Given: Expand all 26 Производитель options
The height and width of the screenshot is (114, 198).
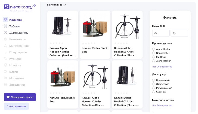Looking at the screenshot, I should click(162, 67).
